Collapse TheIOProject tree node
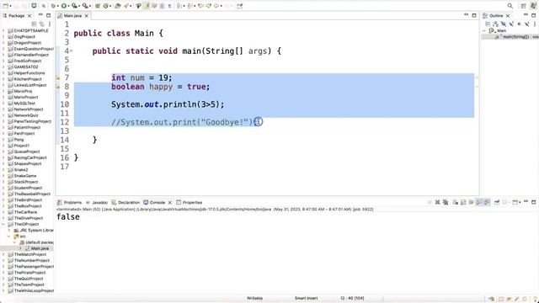539x303 pixels. pyautogui.click(x=3, y=224)
